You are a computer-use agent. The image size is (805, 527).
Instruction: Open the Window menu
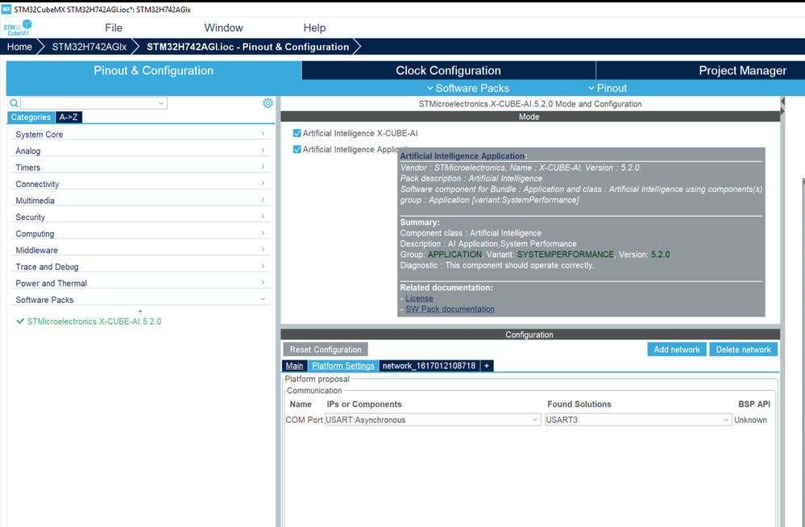point(223,27)
